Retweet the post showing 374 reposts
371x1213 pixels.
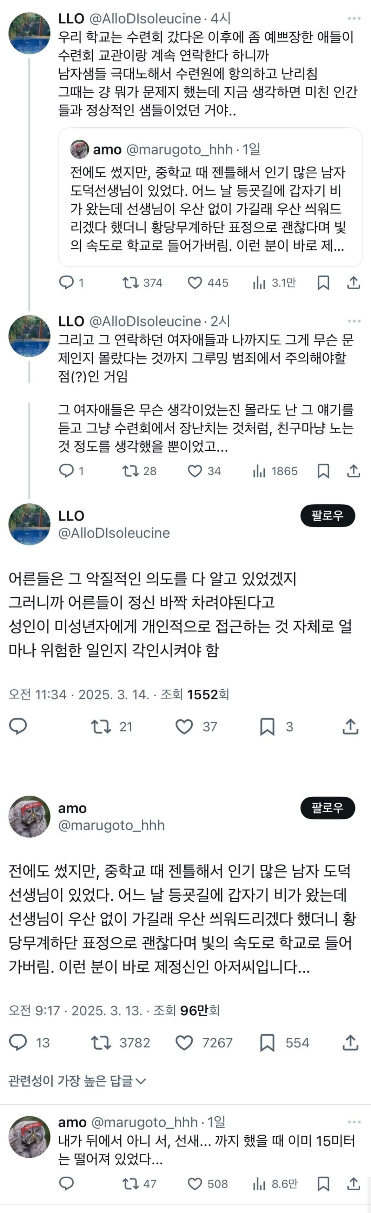point(130,282)
